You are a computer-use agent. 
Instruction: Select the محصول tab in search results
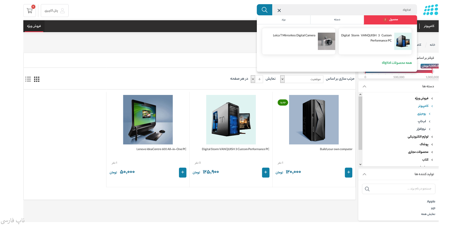(390, 20)
